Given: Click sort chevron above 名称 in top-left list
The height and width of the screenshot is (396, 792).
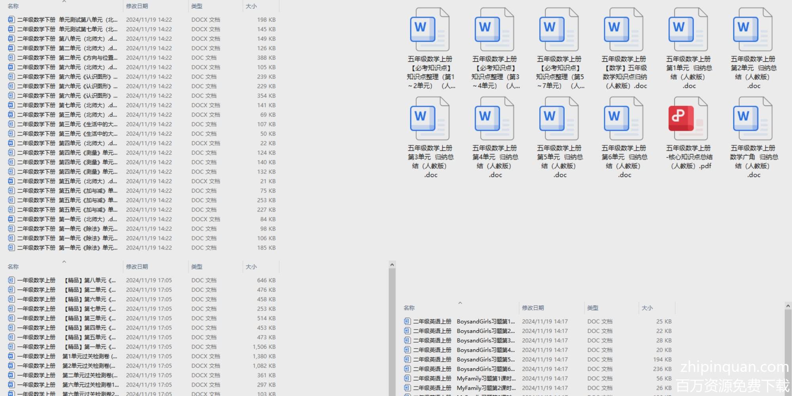Looking at the screenshot, I should [64, 2].
